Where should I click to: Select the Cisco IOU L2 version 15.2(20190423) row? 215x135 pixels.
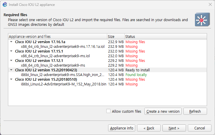46,70
